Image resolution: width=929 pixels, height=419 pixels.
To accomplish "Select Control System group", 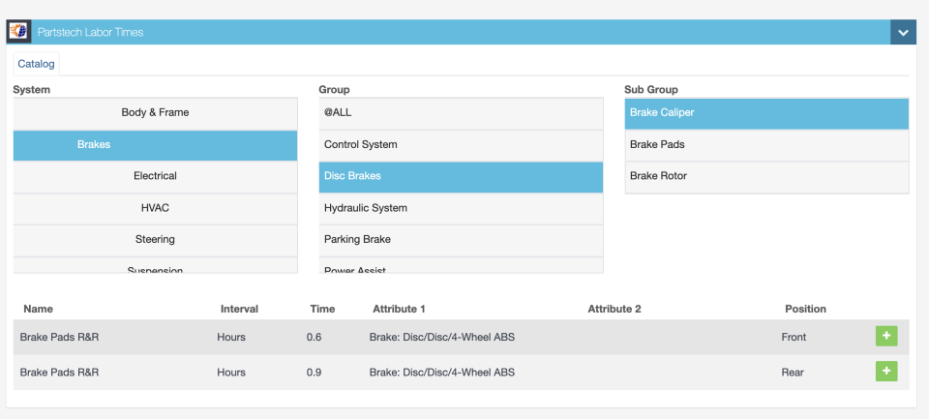I will click(461, 144).
